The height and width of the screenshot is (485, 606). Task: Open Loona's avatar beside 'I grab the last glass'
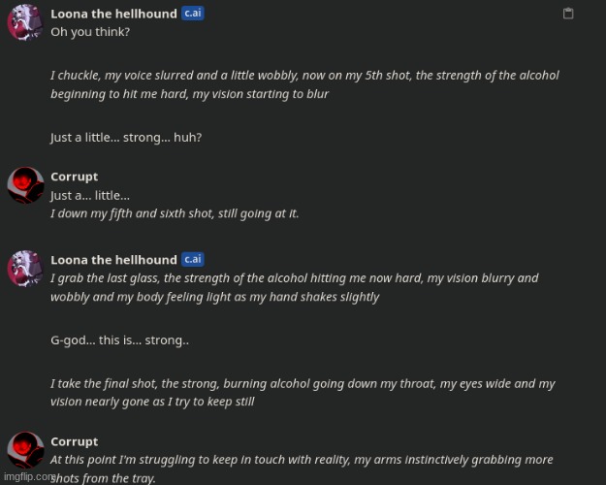25,269
